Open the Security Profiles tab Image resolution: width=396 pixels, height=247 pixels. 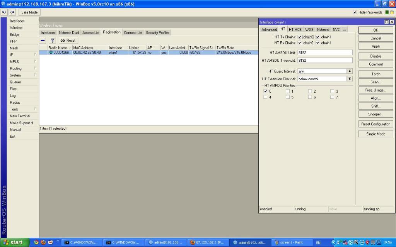(x=157, y=33)
